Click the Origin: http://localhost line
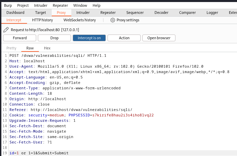 38,99
